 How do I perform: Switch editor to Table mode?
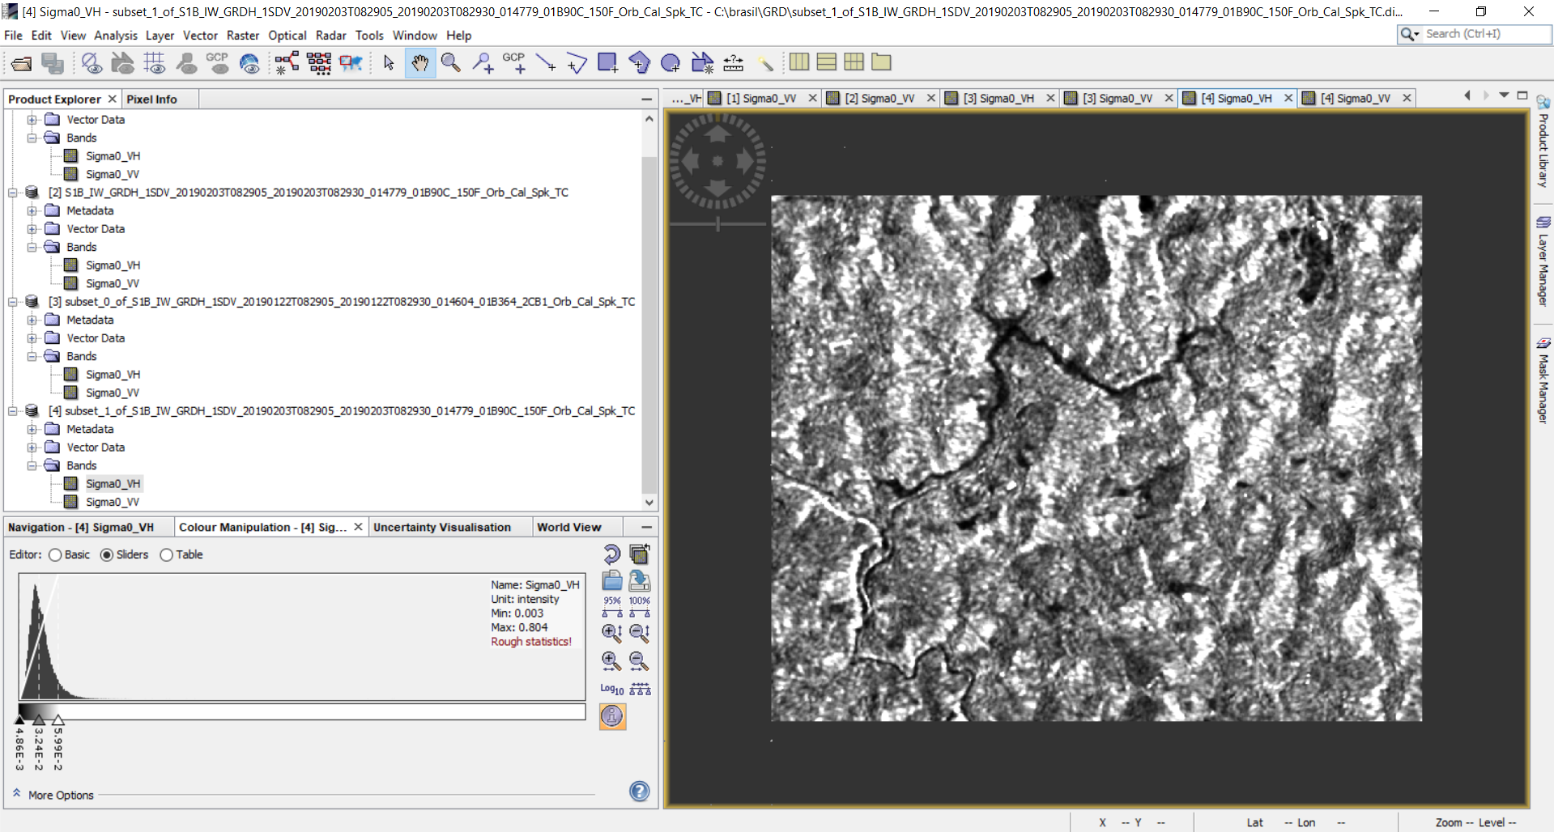coord(167,555)
